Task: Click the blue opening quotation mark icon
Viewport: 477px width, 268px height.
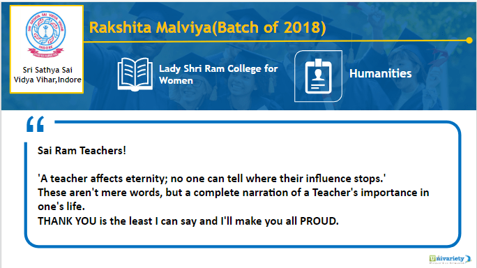Action: click(x=36, y=124)
